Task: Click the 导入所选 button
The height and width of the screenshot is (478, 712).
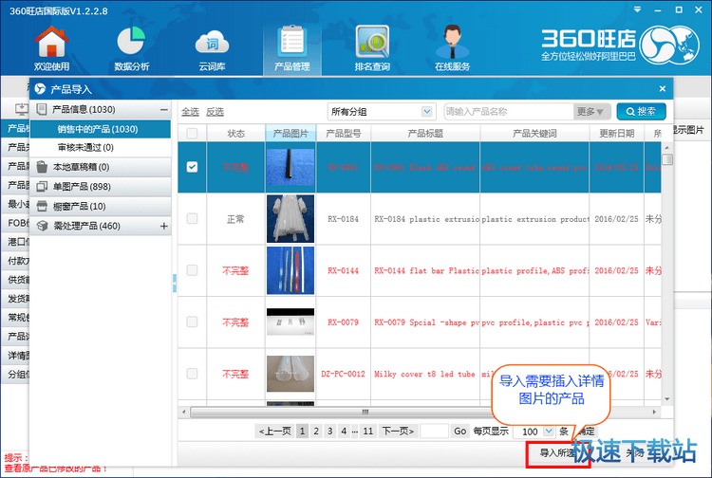Action: [x=558, y=453]
